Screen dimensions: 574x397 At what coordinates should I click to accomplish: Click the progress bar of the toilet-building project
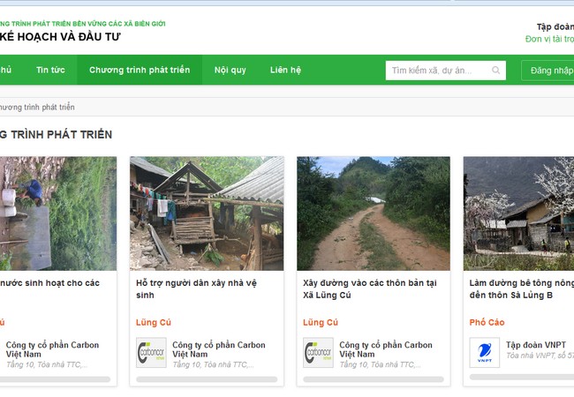tap(207, 379)
